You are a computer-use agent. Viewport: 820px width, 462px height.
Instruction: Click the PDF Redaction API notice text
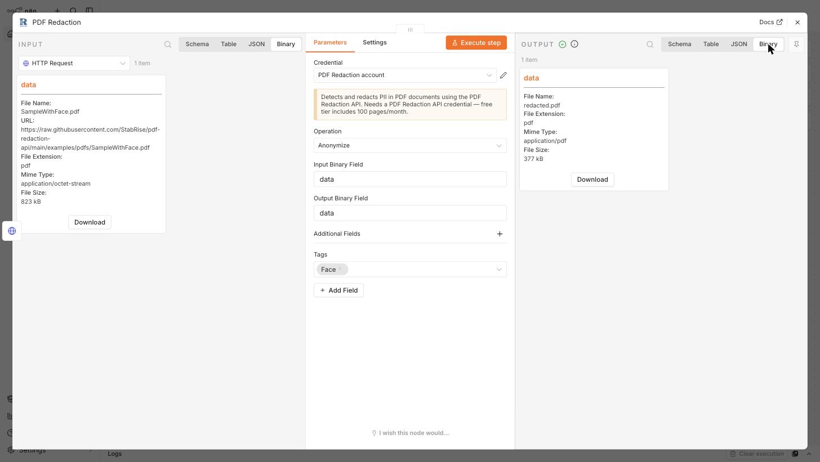407,105
